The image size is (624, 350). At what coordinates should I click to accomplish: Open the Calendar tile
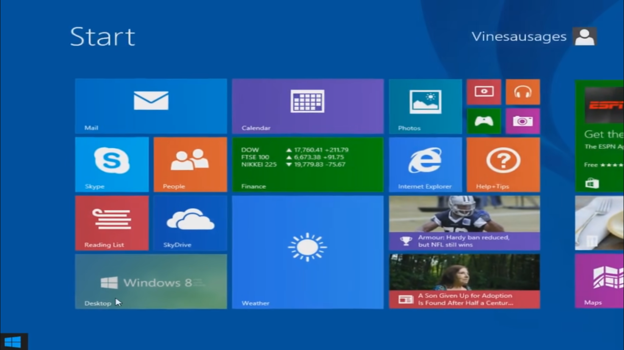click(308, 106)
